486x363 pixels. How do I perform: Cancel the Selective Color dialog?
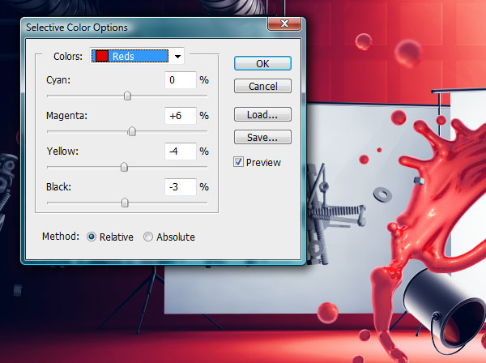pos(262,86)
